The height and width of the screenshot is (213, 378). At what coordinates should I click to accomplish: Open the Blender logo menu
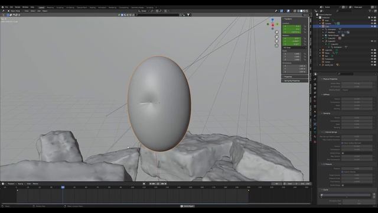2,7
